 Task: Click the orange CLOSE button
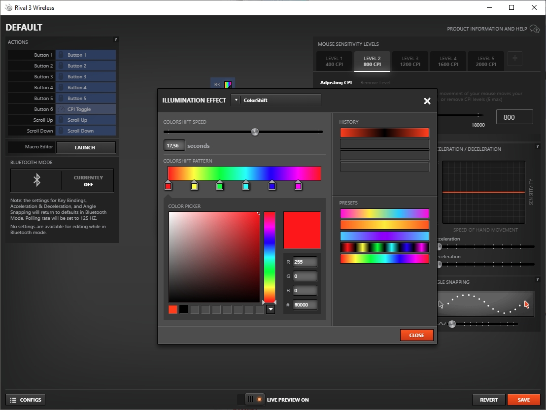click(416, 335)
